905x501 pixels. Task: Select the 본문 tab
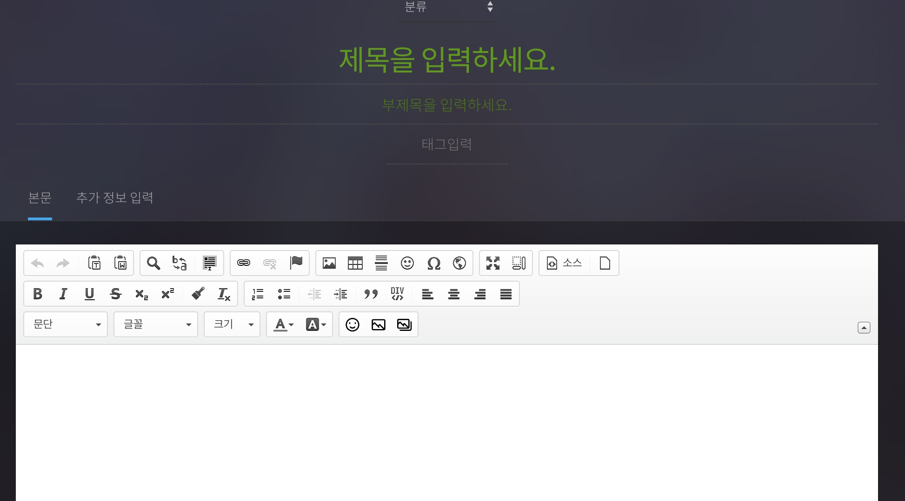[40, 198]
